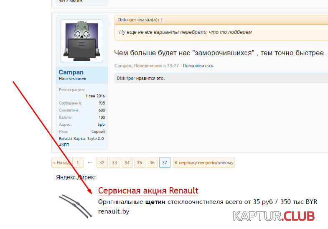Select current page 37
This screenshot has height=229, width=328.
pyautogui.click(x=165, y=163)
